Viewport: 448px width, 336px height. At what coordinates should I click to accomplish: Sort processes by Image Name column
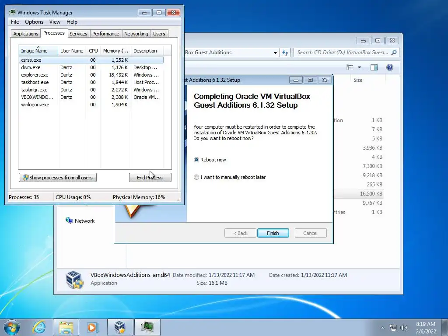point(38,51)
